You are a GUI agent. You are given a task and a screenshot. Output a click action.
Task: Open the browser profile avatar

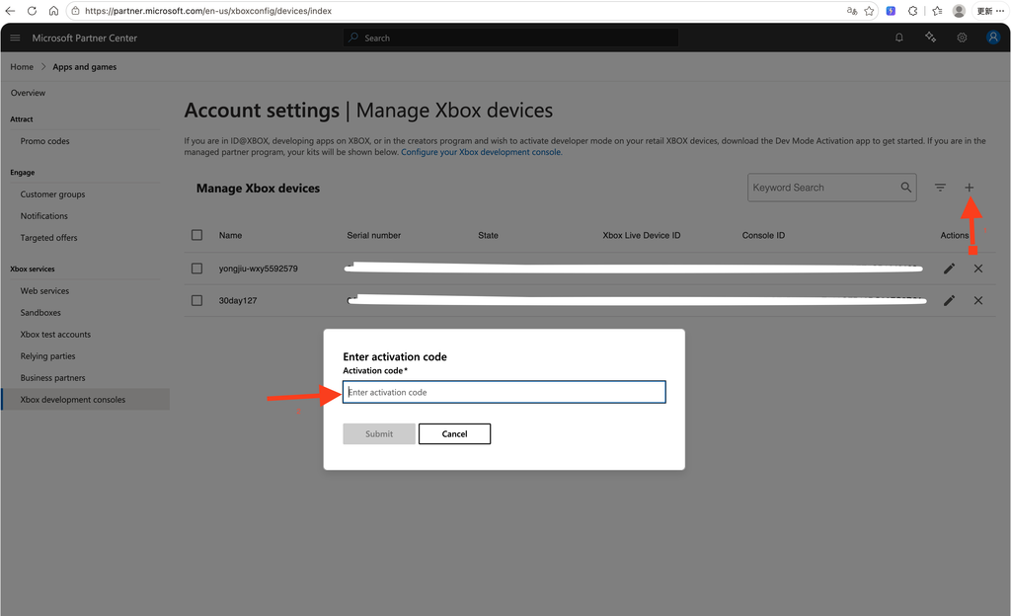tap(959, 11)
